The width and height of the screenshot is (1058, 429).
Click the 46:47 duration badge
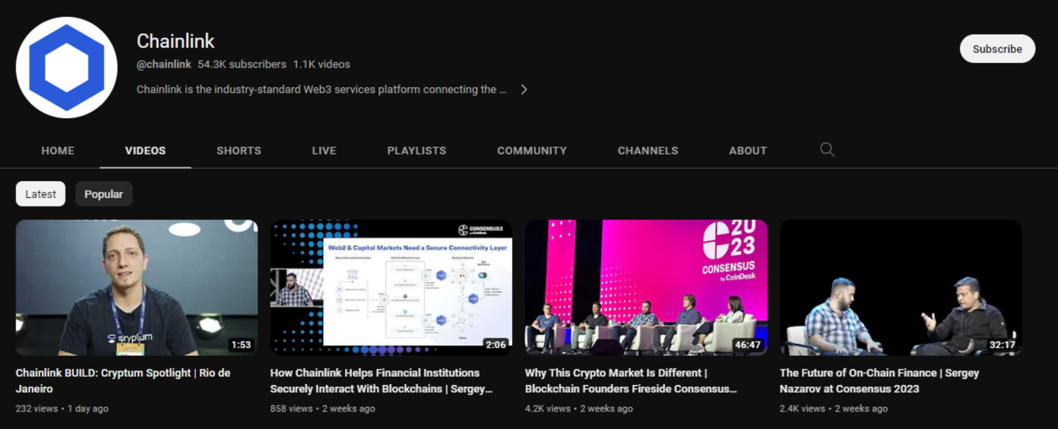(x=748, y=345)
